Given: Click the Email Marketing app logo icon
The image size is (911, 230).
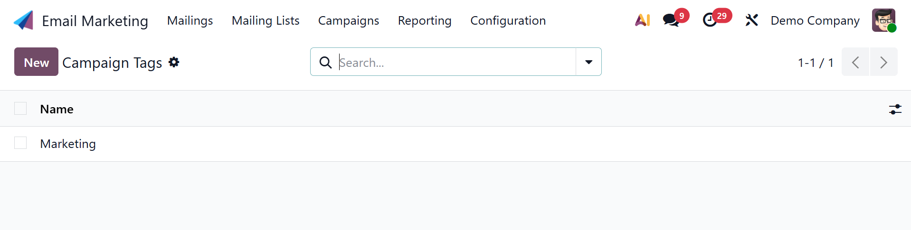Looking at the screenshot, I should 24,20.
